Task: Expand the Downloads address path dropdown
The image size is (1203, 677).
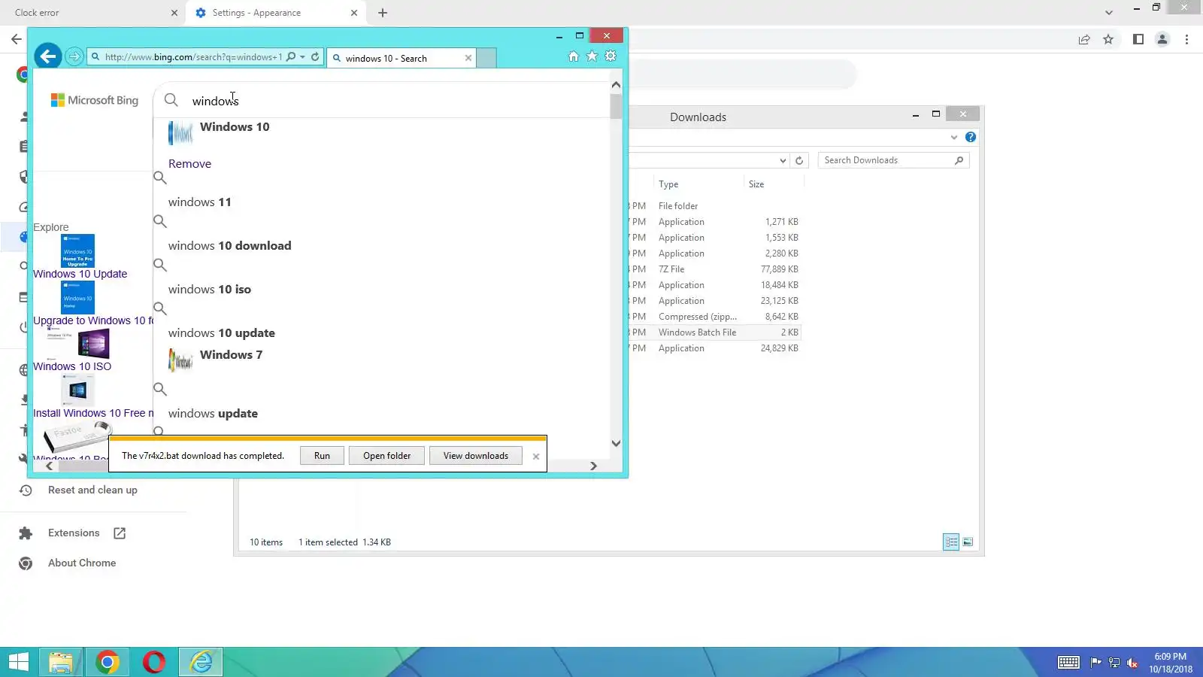Action: (x=783, y=160)
